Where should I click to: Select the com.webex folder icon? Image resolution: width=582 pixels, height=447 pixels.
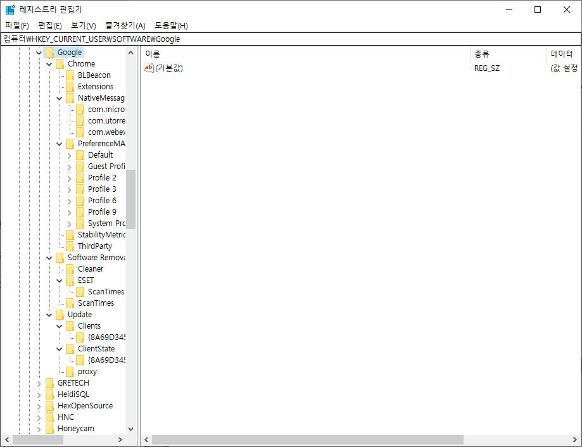pos(80,132)
